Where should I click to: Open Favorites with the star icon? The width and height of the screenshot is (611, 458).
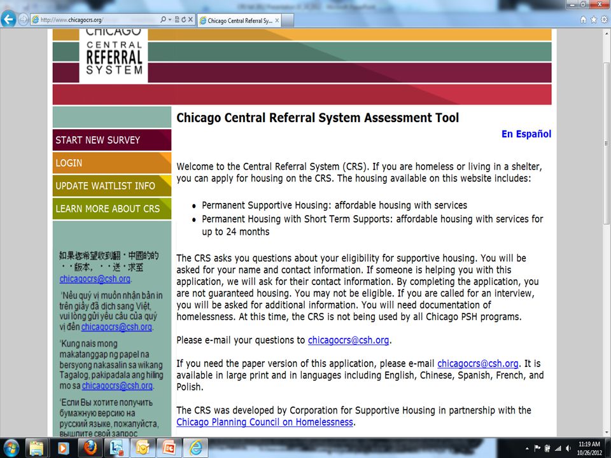593,20
